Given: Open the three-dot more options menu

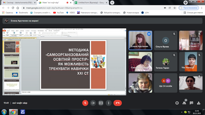Looking at the screenshot, I should tap(109, 103).
